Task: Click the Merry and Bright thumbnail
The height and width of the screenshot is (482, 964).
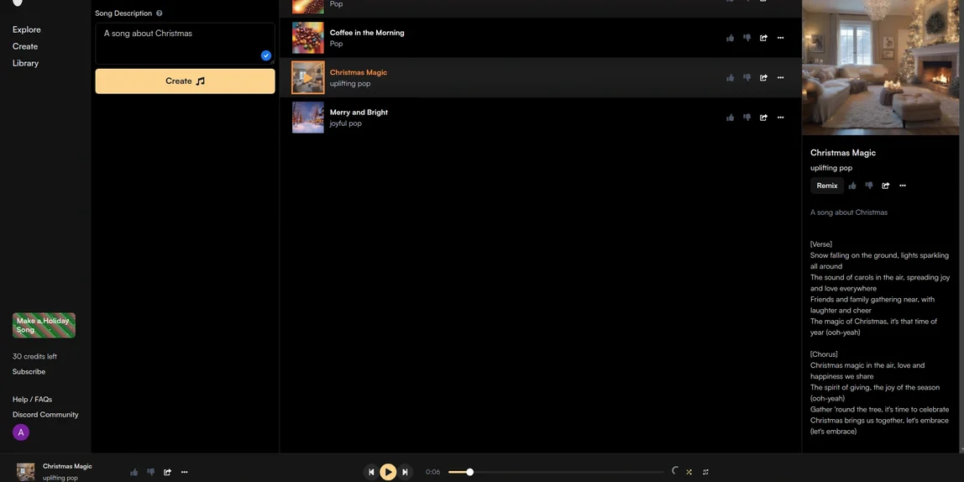Action: point(308,118)
